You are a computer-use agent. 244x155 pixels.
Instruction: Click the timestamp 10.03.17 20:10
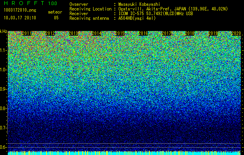20,18
